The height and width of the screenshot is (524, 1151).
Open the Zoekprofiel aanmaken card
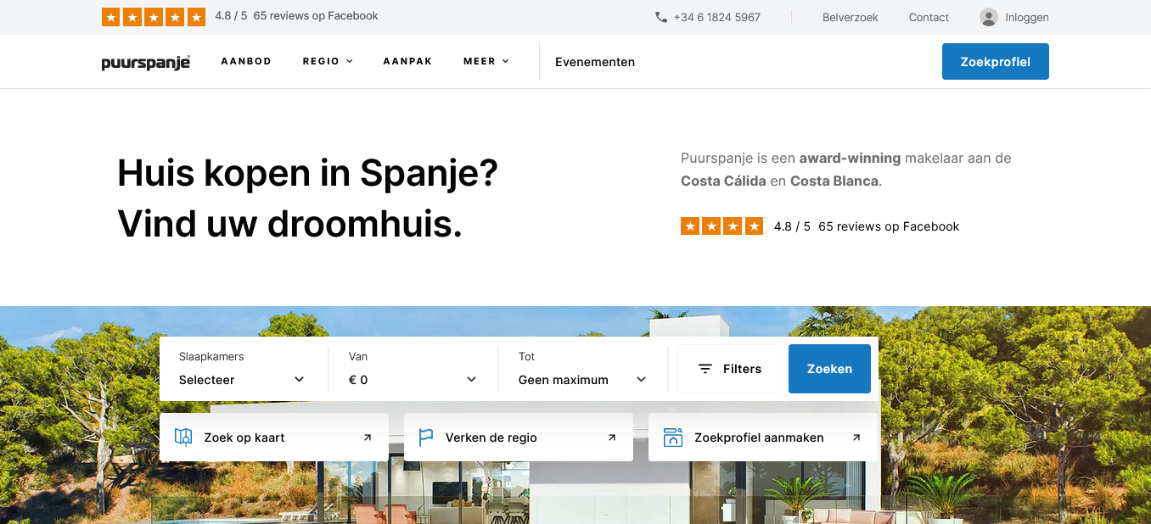(x=763, y=438)
